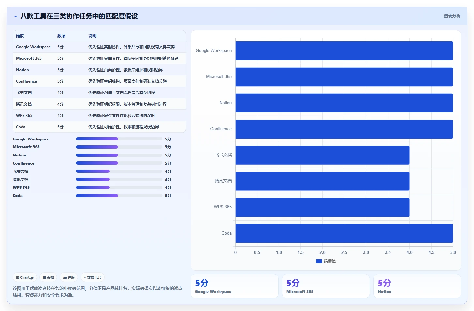This screenshot has height=311, width=474.
Task: Click the Microsoft 365 progress bar
Action: 119,147
